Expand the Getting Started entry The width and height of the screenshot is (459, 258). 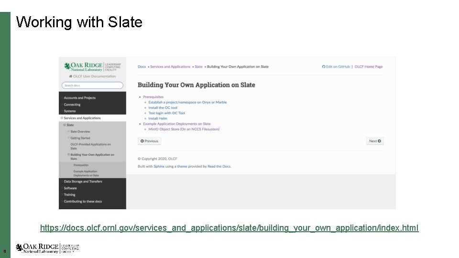click(x=69, y=138)
